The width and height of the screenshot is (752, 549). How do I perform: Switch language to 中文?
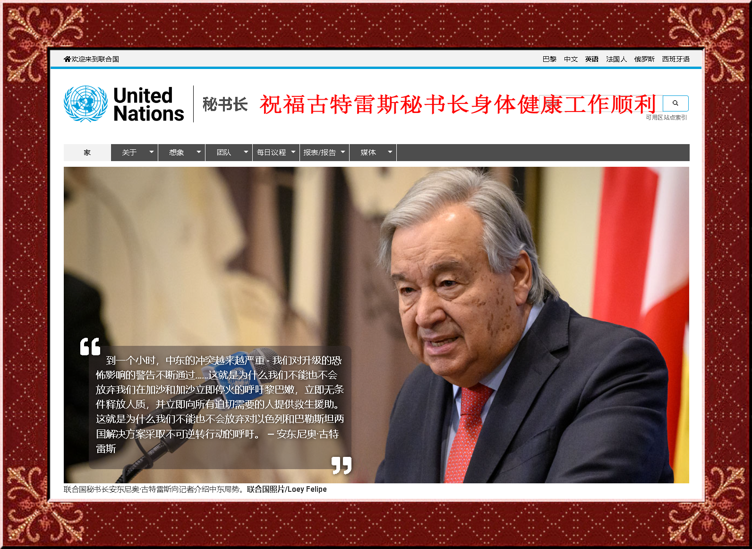coord(571,59)
